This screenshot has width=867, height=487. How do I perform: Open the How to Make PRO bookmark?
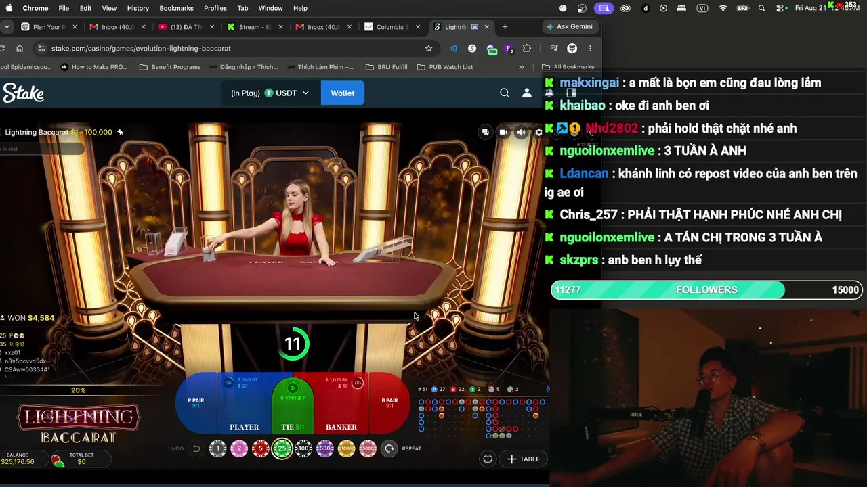93,67
